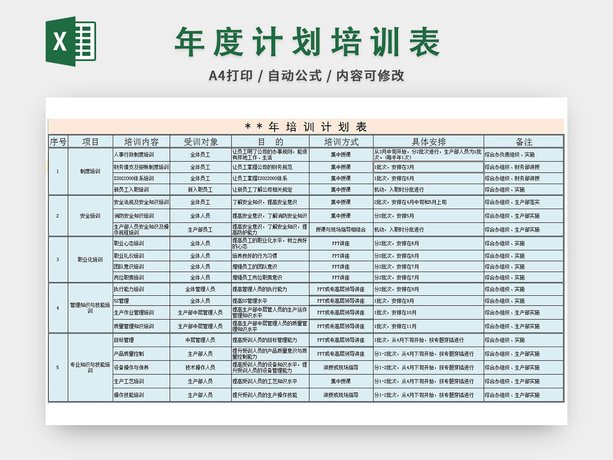
Task: Select the 了解安全知识，提高安全意识 purpose cell
Action: pos(270,202)
